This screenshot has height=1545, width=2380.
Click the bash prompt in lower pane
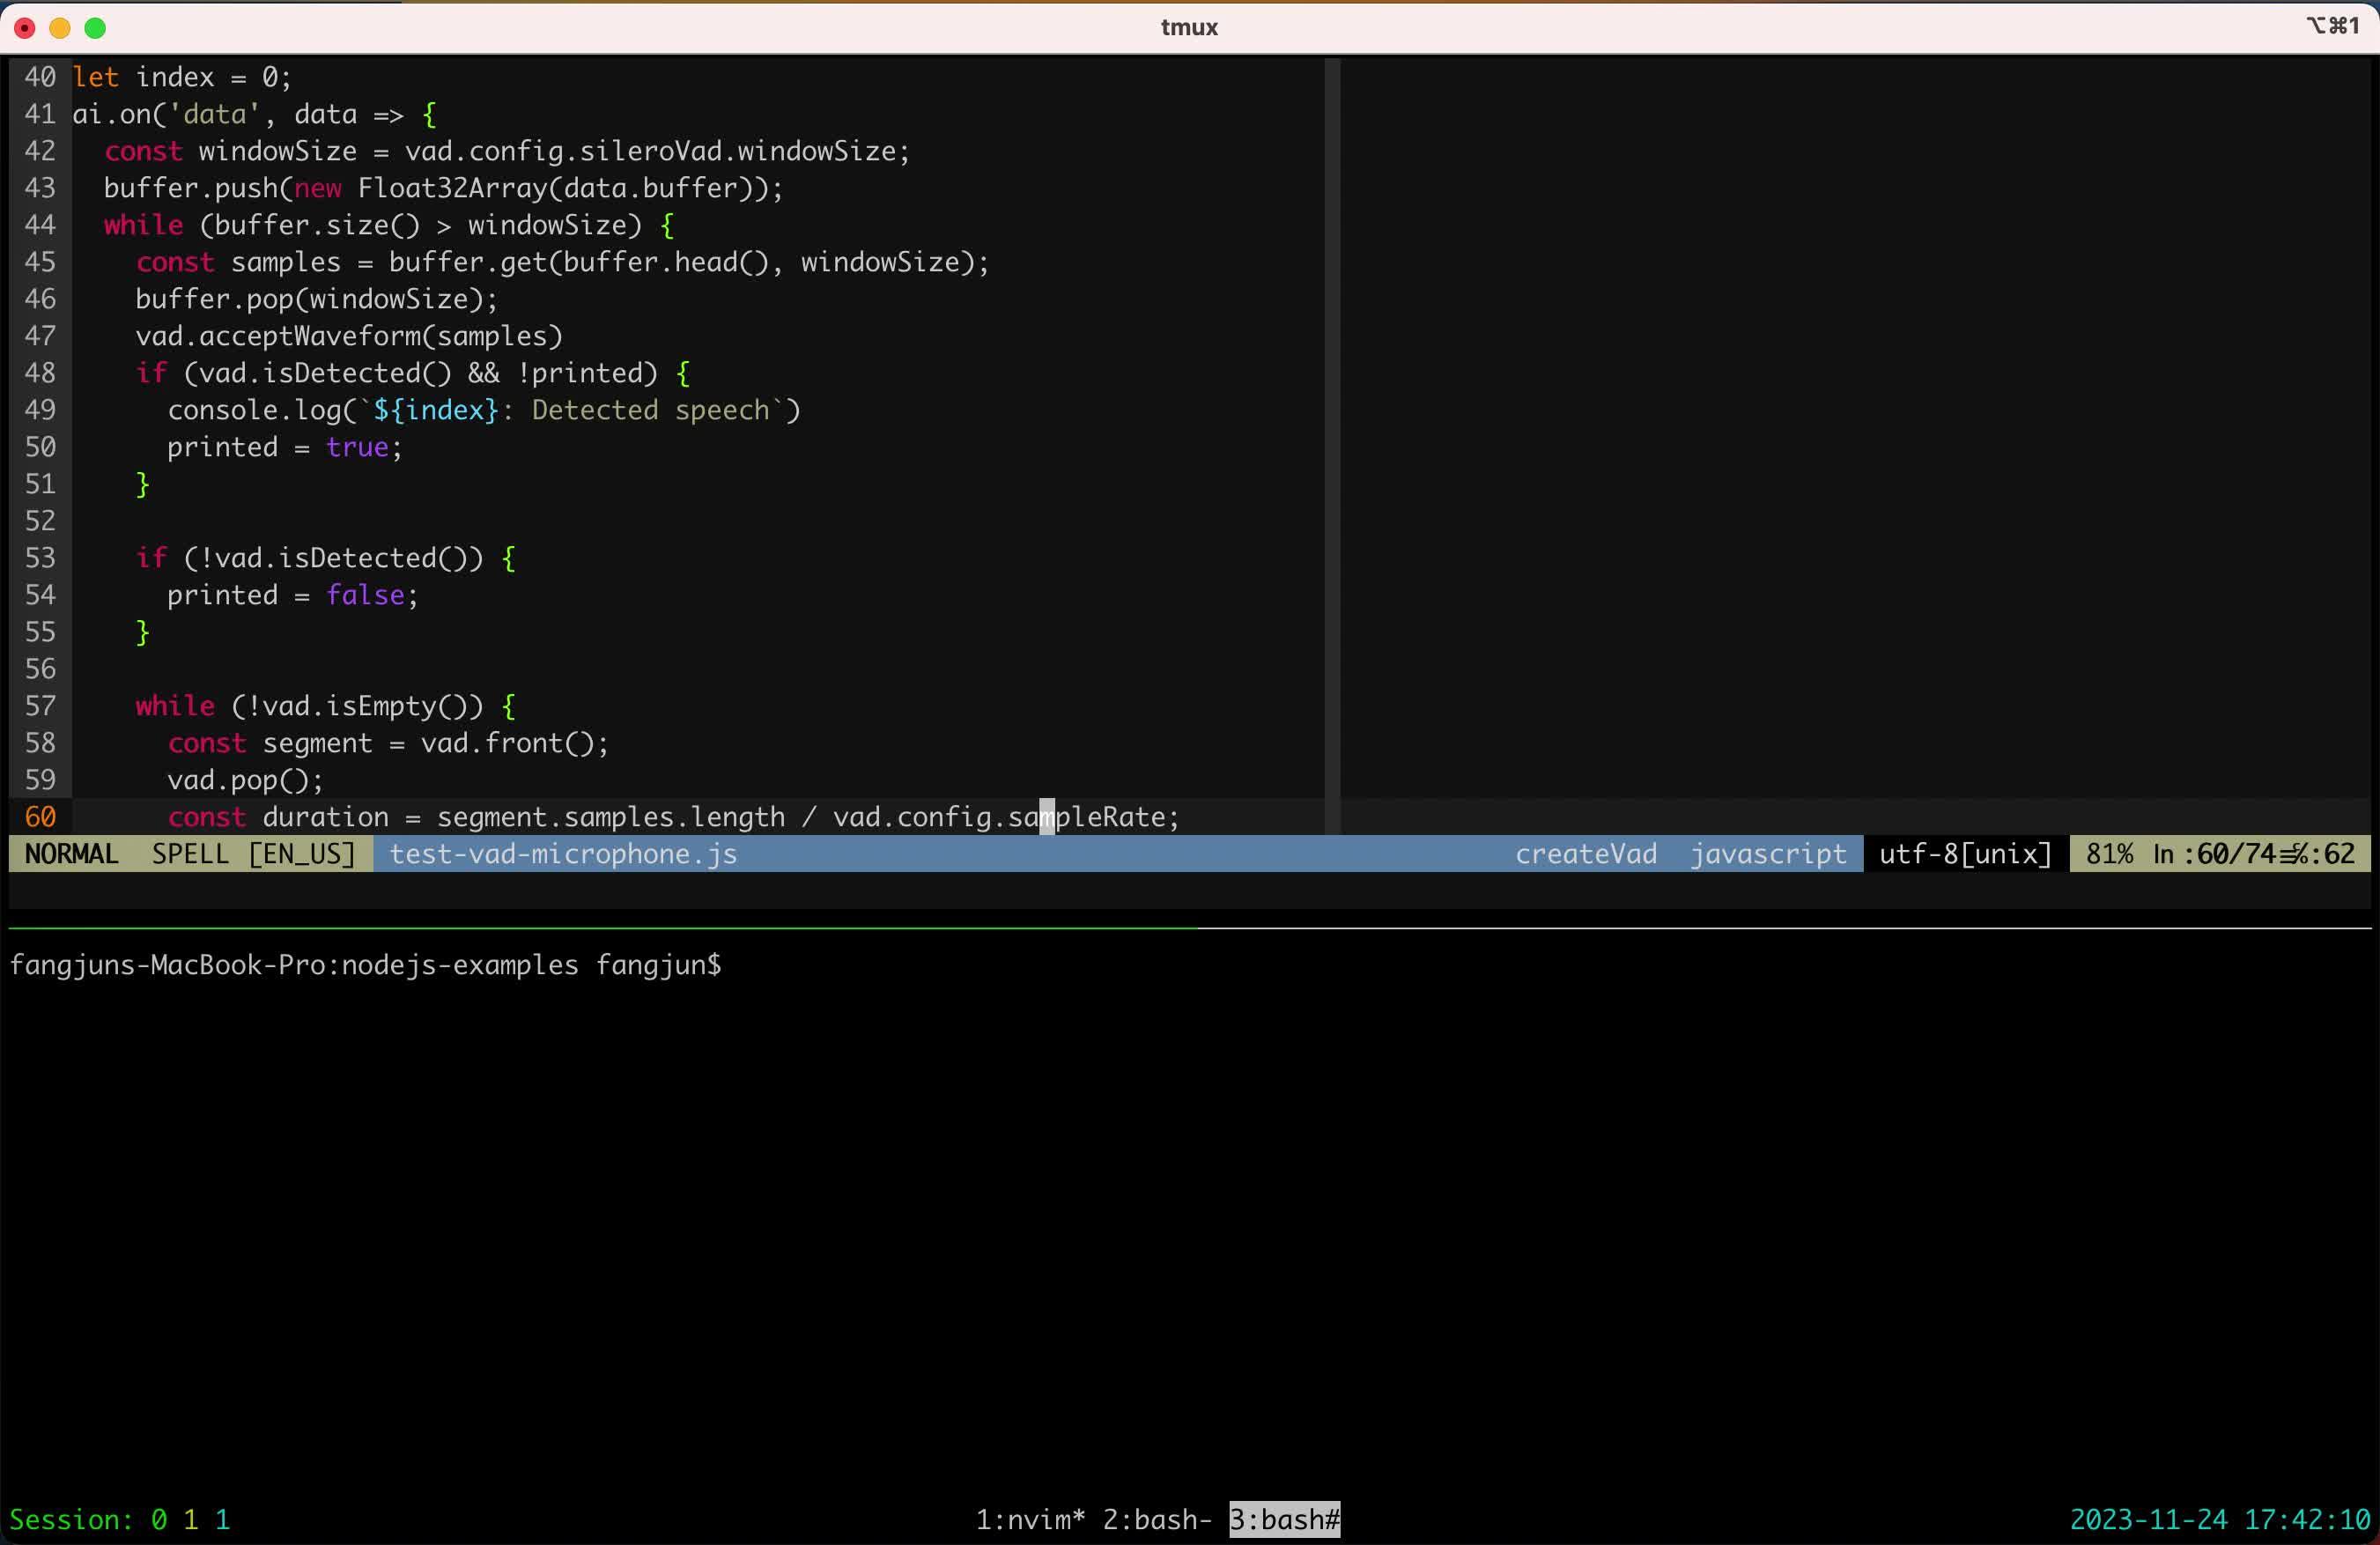pos(364,965)
